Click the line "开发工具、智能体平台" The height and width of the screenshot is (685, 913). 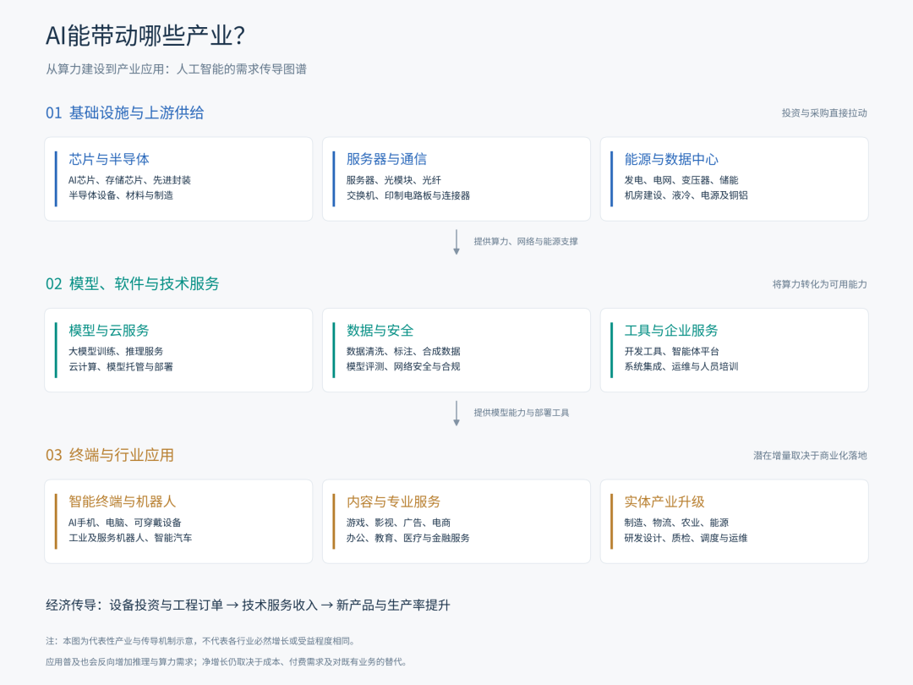click(x=672, y=351)
